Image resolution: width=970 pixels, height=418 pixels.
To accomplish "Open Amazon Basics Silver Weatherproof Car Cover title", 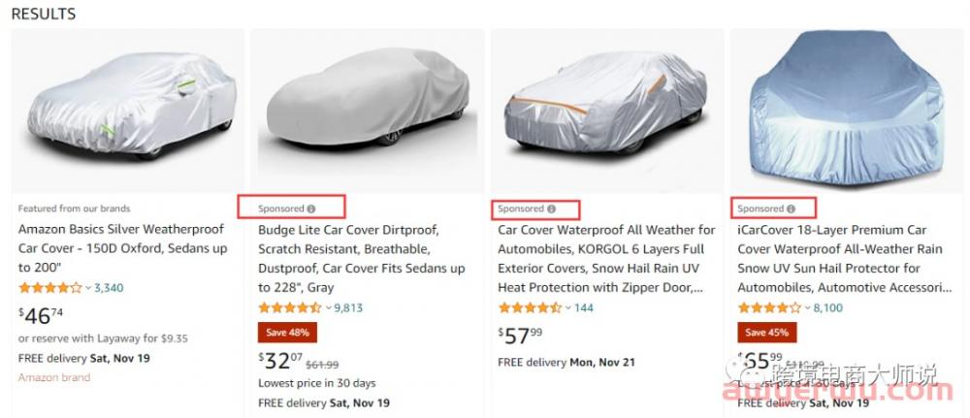I will tap(121, 248).
